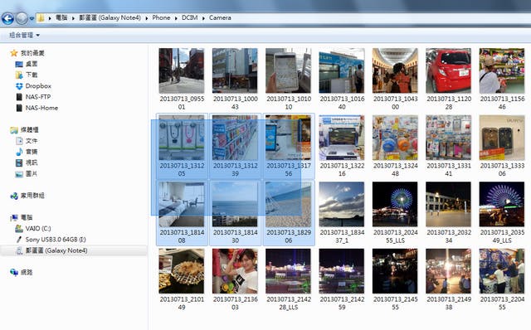Viewport: 531px width, 330px height.
Task: Select photo 20130713_133306 phones thumbnail
Action: [502, 138]
